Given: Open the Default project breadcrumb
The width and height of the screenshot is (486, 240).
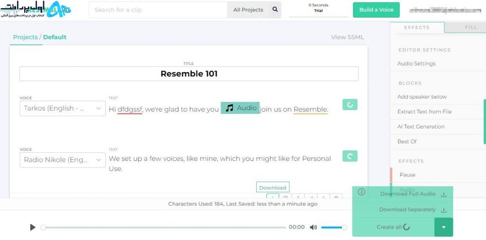Looking at the screenshot, I should (55, 37).
